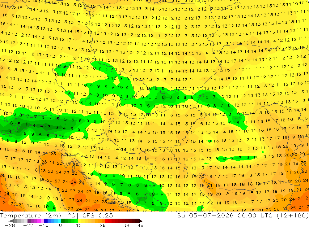Click the dark purple swatch above -22
309x227 pixels.
pos(29,221)
